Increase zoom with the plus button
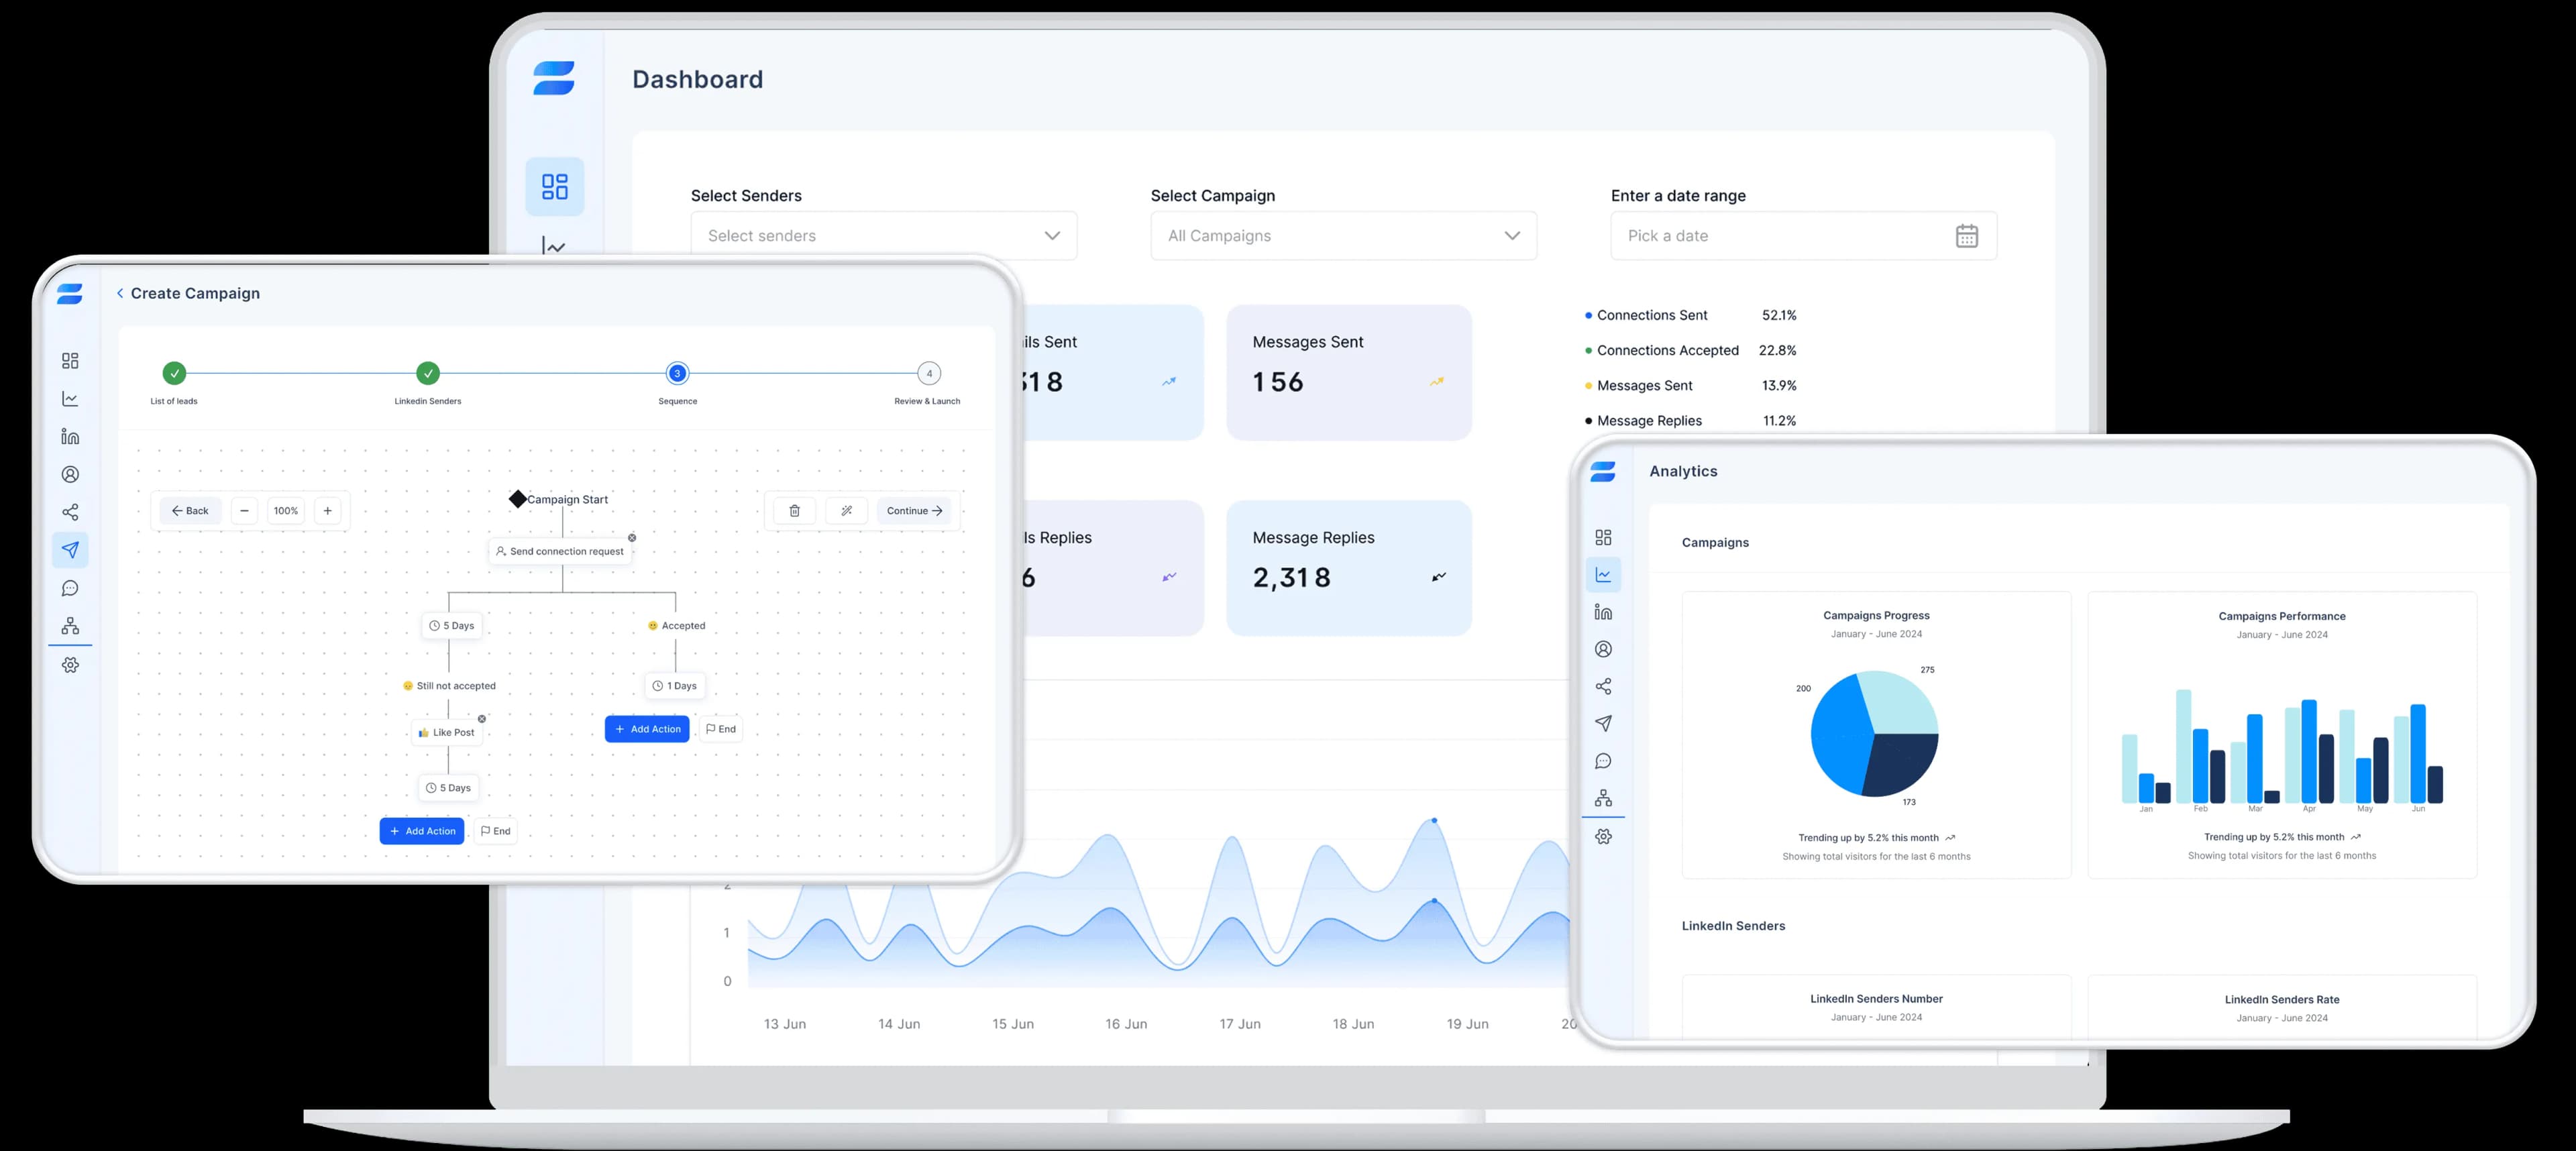This screenshot has width=2576, height=1151. coord(327,511)
